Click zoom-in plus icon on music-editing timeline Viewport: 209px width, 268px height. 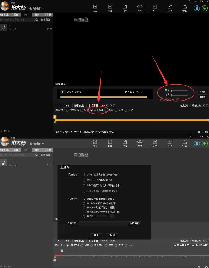pos(207,132)
